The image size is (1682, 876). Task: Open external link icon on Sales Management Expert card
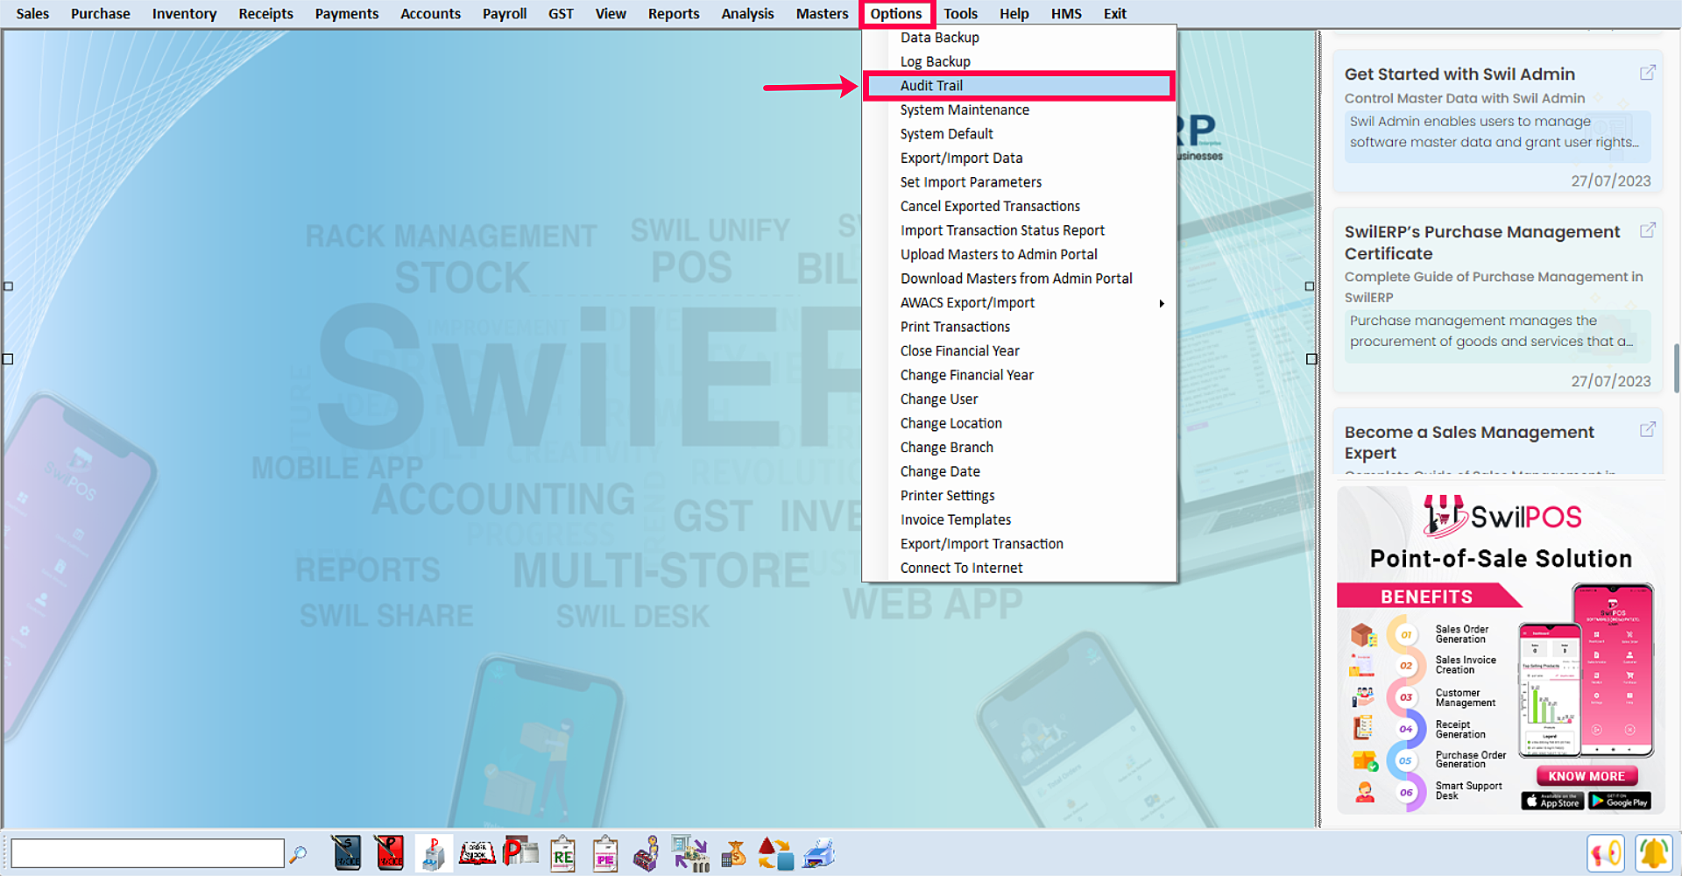(1648, 429)
